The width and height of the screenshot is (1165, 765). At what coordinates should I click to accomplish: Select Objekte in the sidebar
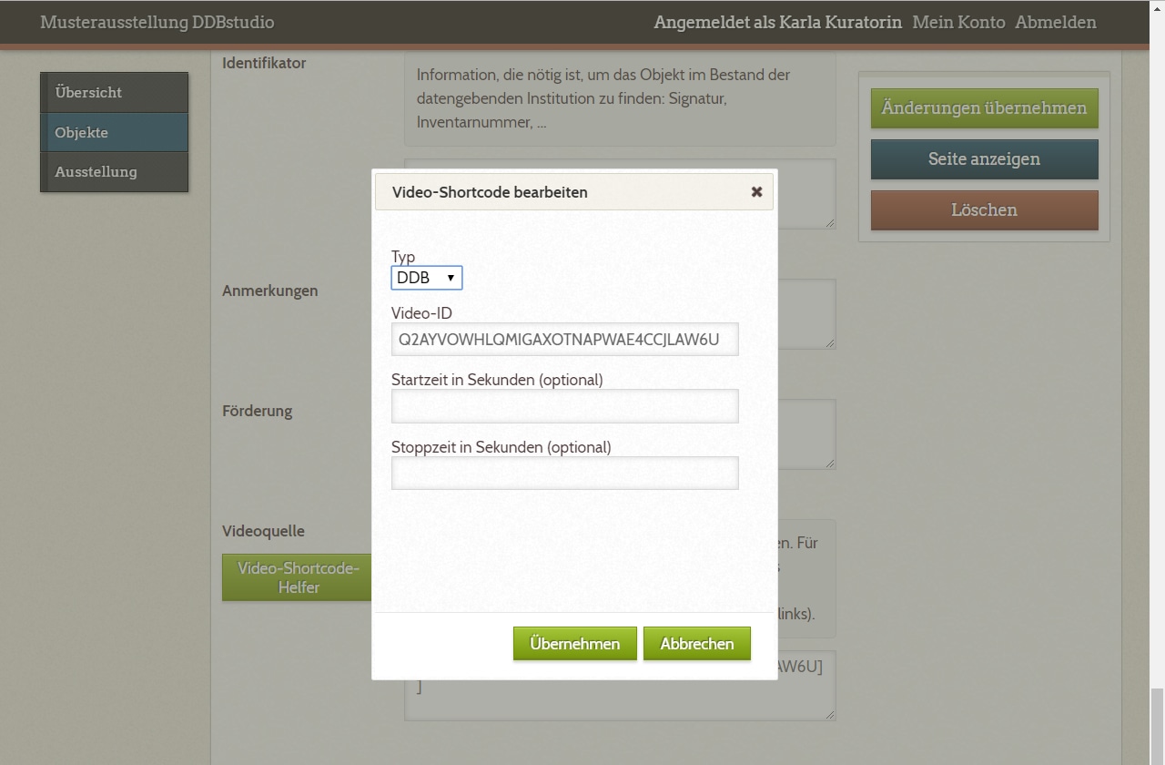click(115, 132)
